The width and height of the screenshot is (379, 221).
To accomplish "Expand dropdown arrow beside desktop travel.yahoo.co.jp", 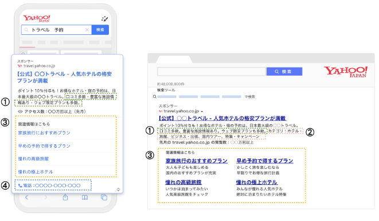I will 202,112.
